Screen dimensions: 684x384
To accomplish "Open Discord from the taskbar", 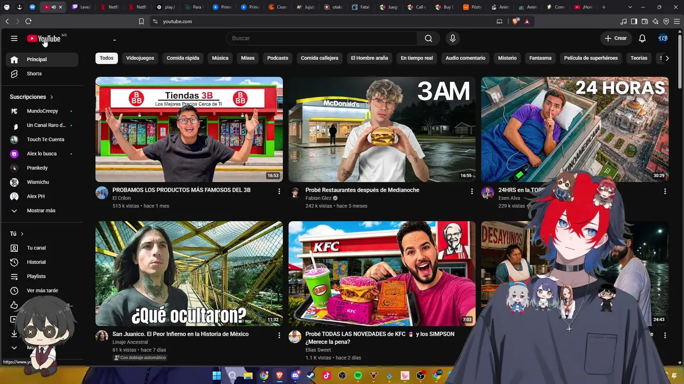I will pyautogui.click(x=295, y=375).
